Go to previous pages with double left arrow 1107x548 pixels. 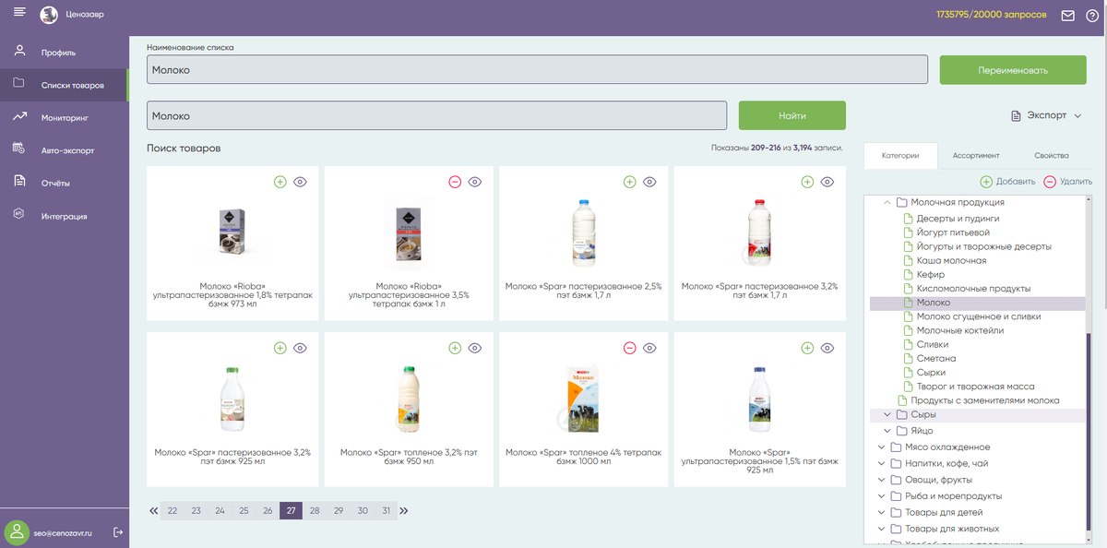154,510
